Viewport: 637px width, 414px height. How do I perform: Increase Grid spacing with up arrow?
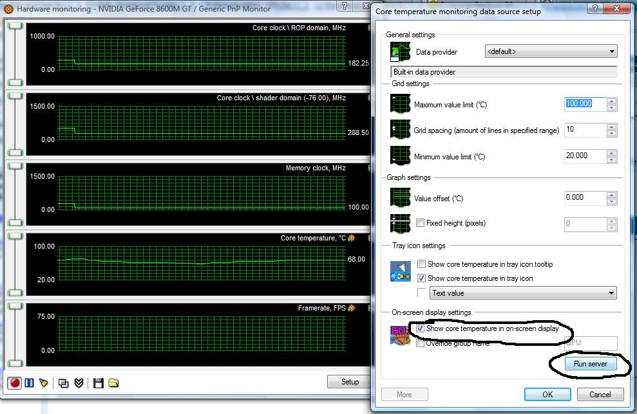click(611, 127)
